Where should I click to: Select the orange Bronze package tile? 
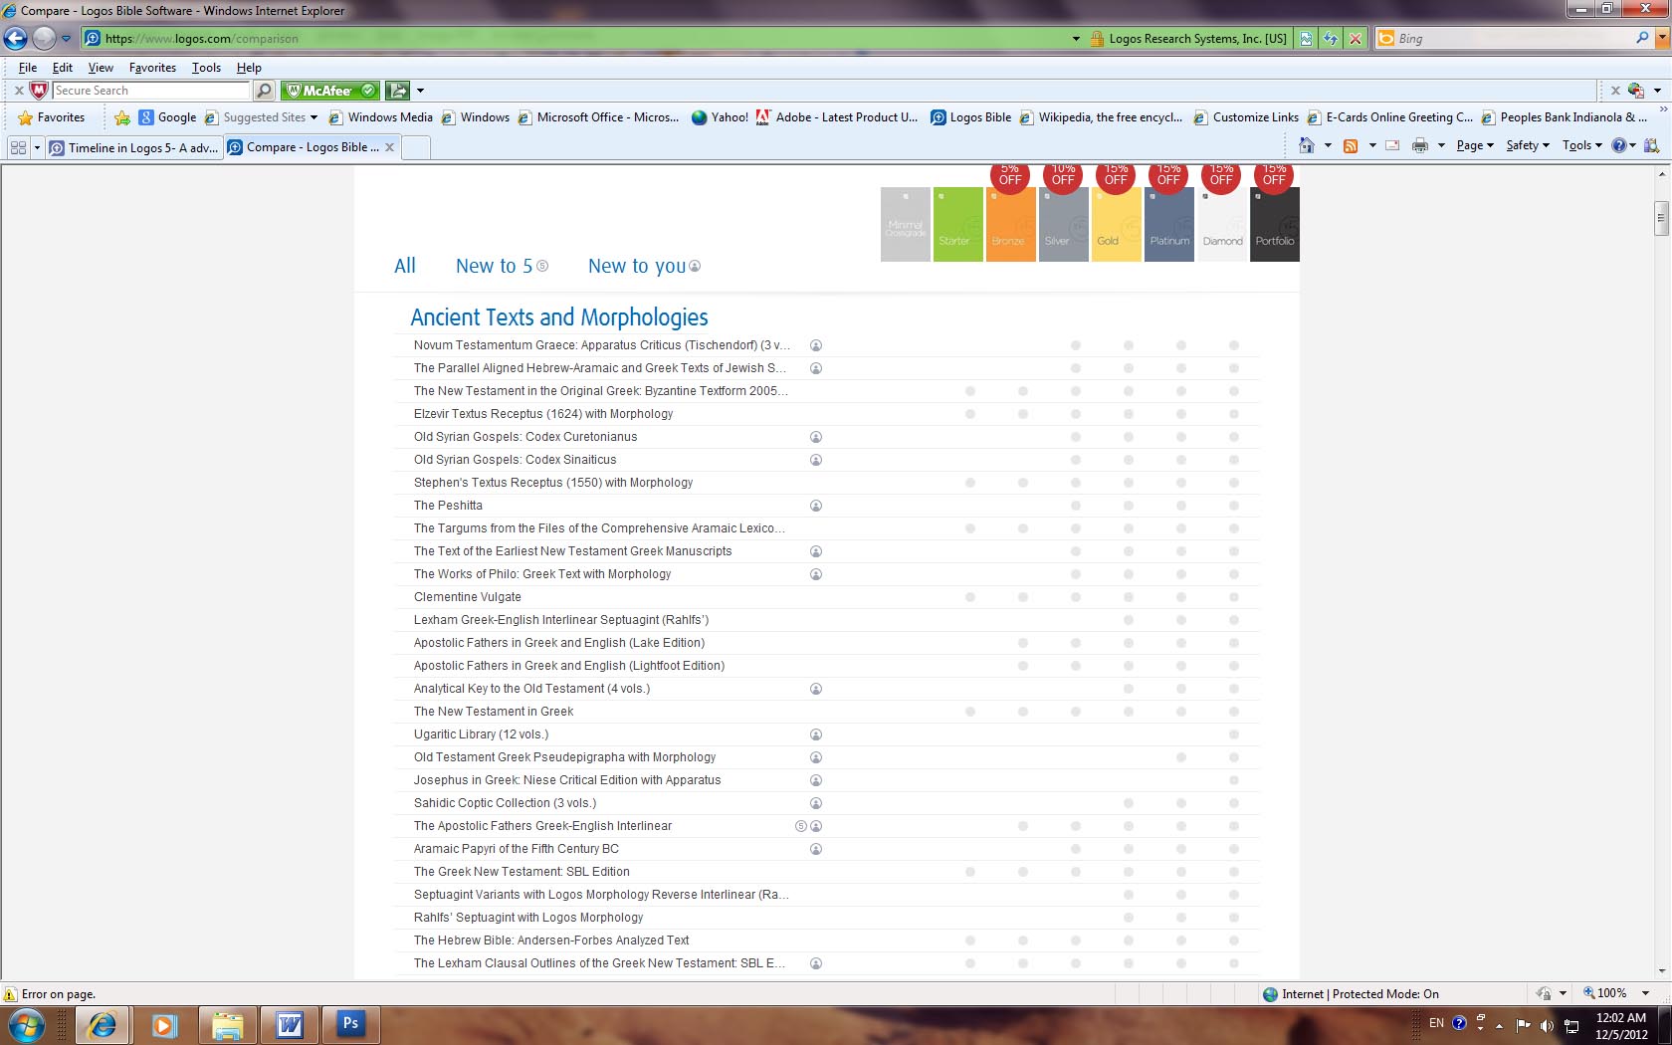1010,224
